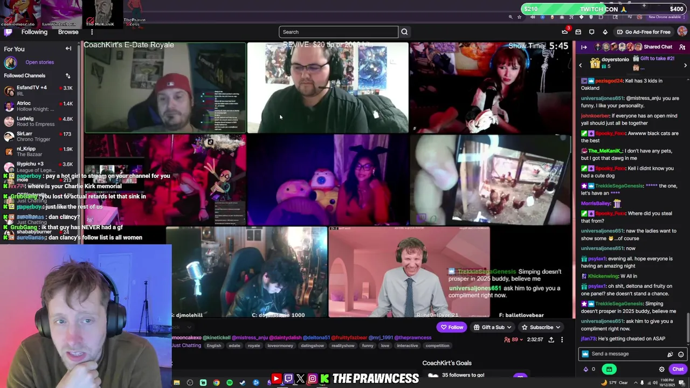Open the Spotify taskbar icon
The height and width of the screenshot is (388, 690).
coord(230,383)
